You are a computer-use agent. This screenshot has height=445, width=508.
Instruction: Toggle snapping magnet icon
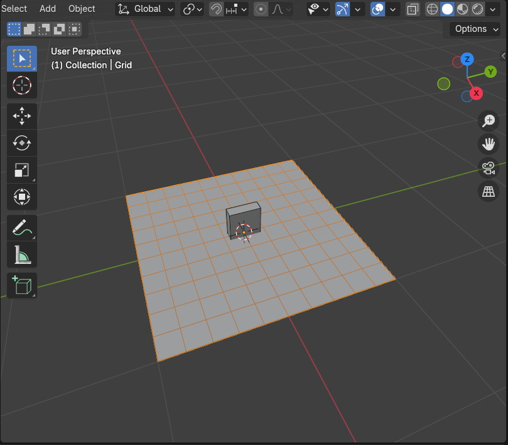tap(216, 9)
